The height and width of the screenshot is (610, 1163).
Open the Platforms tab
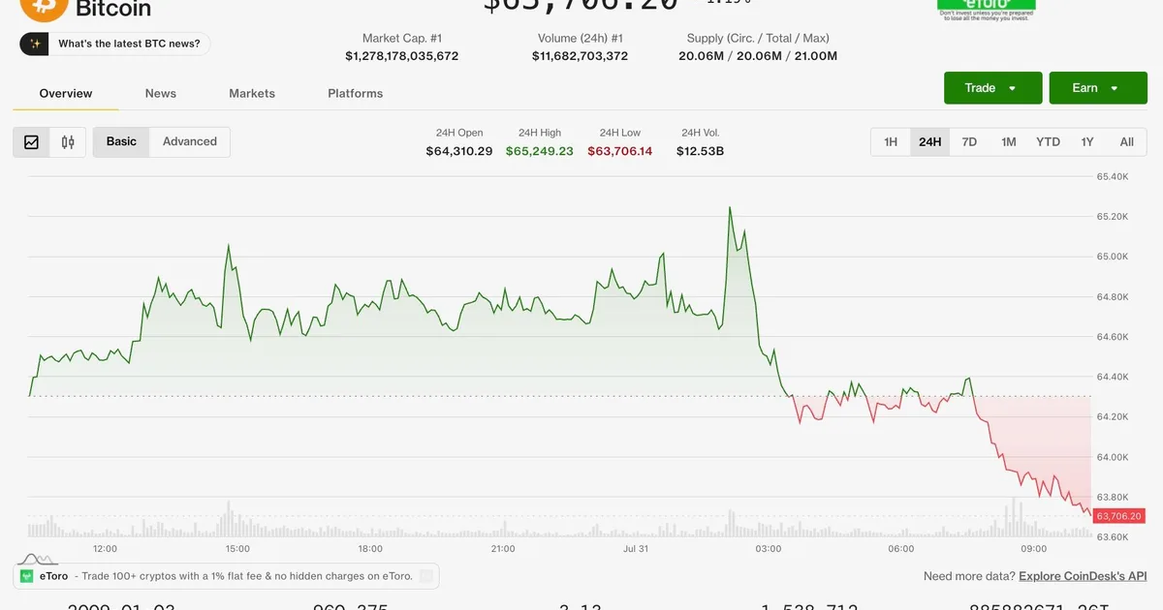[x=356, y=94]
